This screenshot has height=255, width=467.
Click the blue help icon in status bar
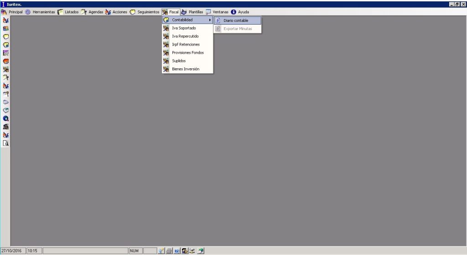pyautogui.click(x=176, y=251)
